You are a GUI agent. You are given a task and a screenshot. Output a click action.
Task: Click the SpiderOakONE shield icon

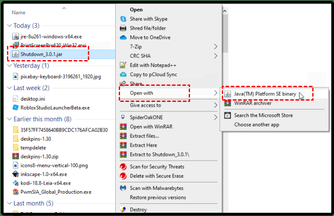[123, 117]
